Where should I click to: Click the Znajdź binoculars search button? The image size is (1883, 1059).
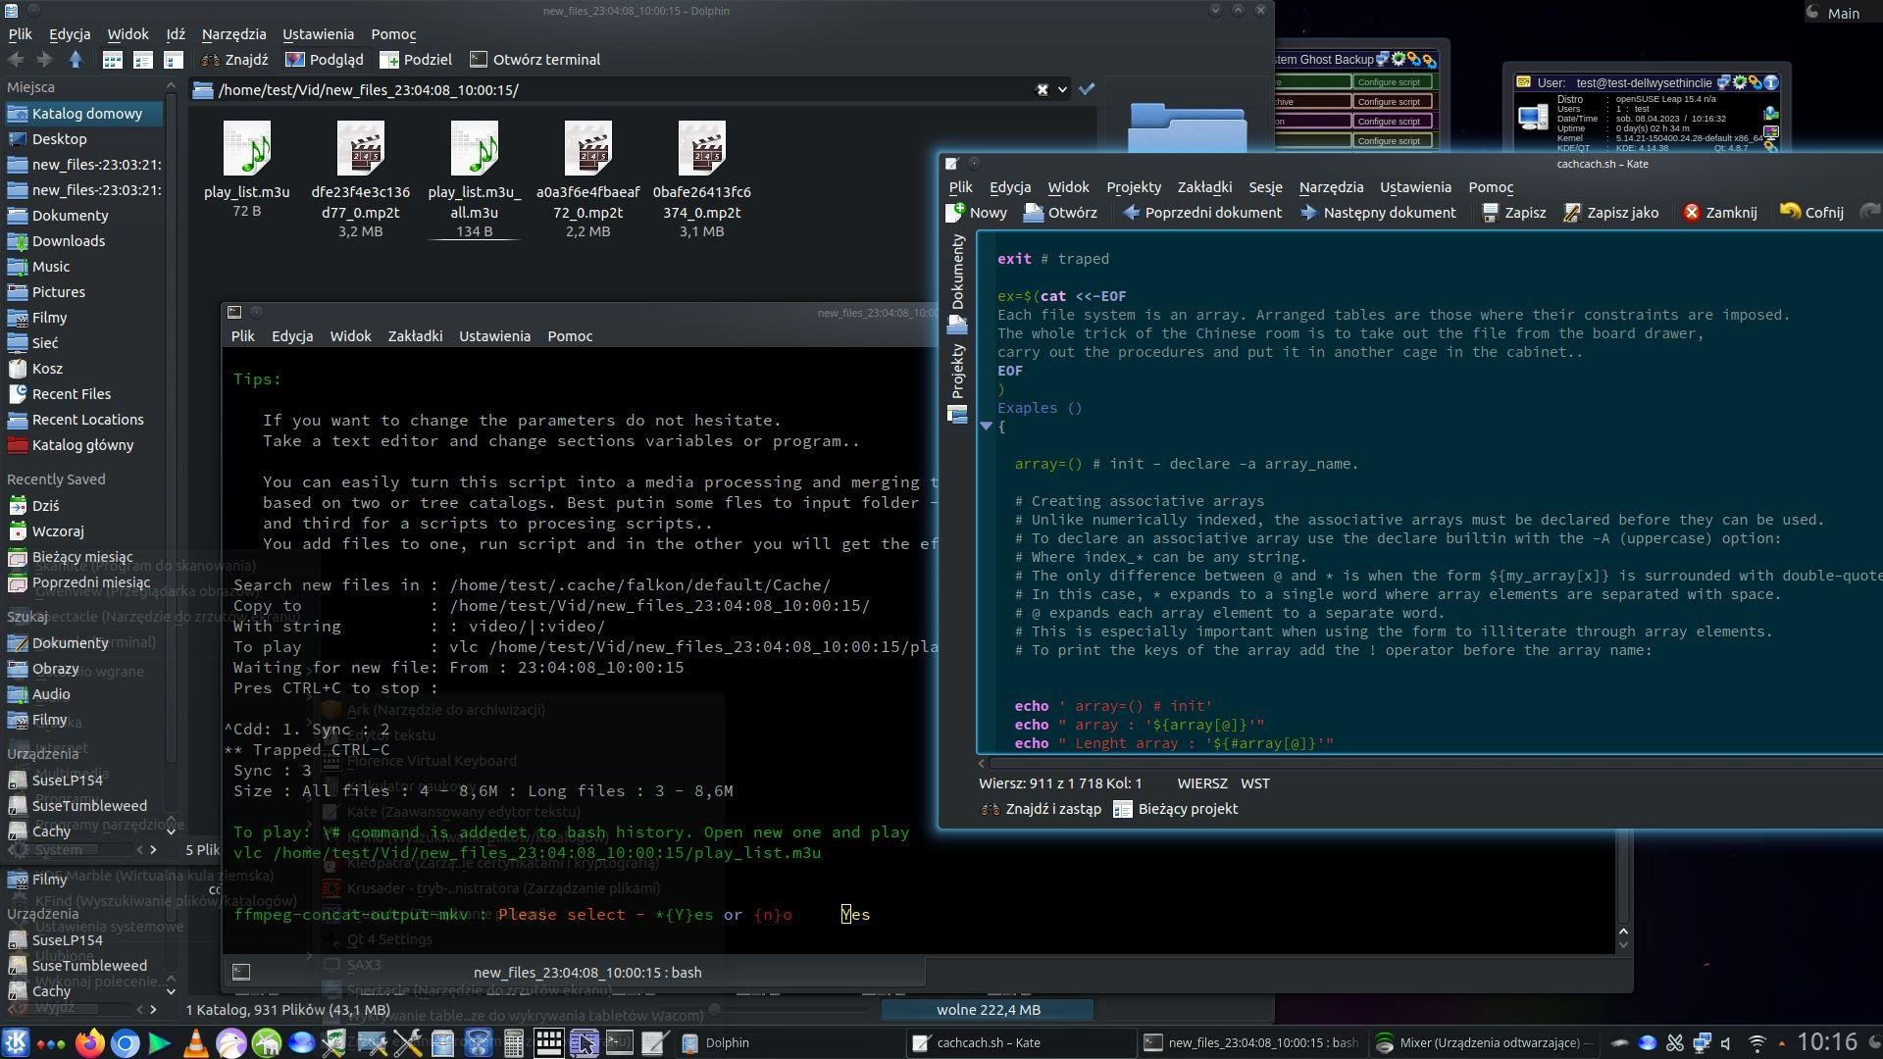tap(234, 60)
